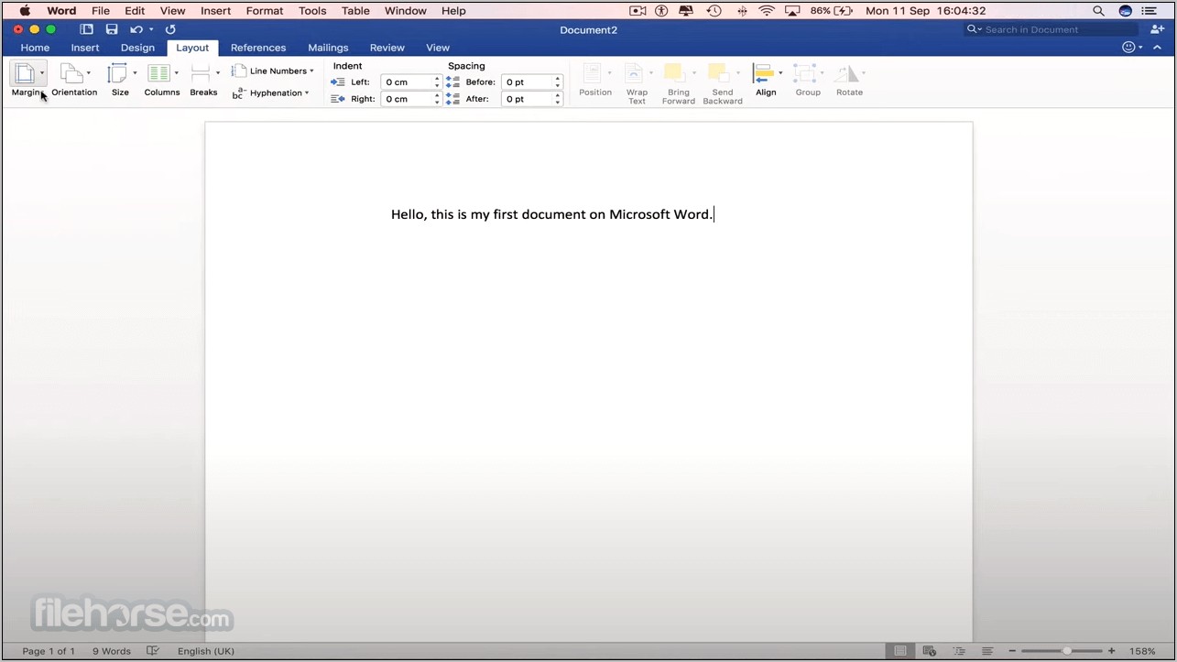Click the Send Backward icon
This screenshot has width=1177, height=662.
point(719,73)
